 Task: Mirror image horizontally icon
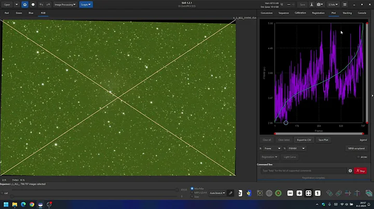click(348, 193)
